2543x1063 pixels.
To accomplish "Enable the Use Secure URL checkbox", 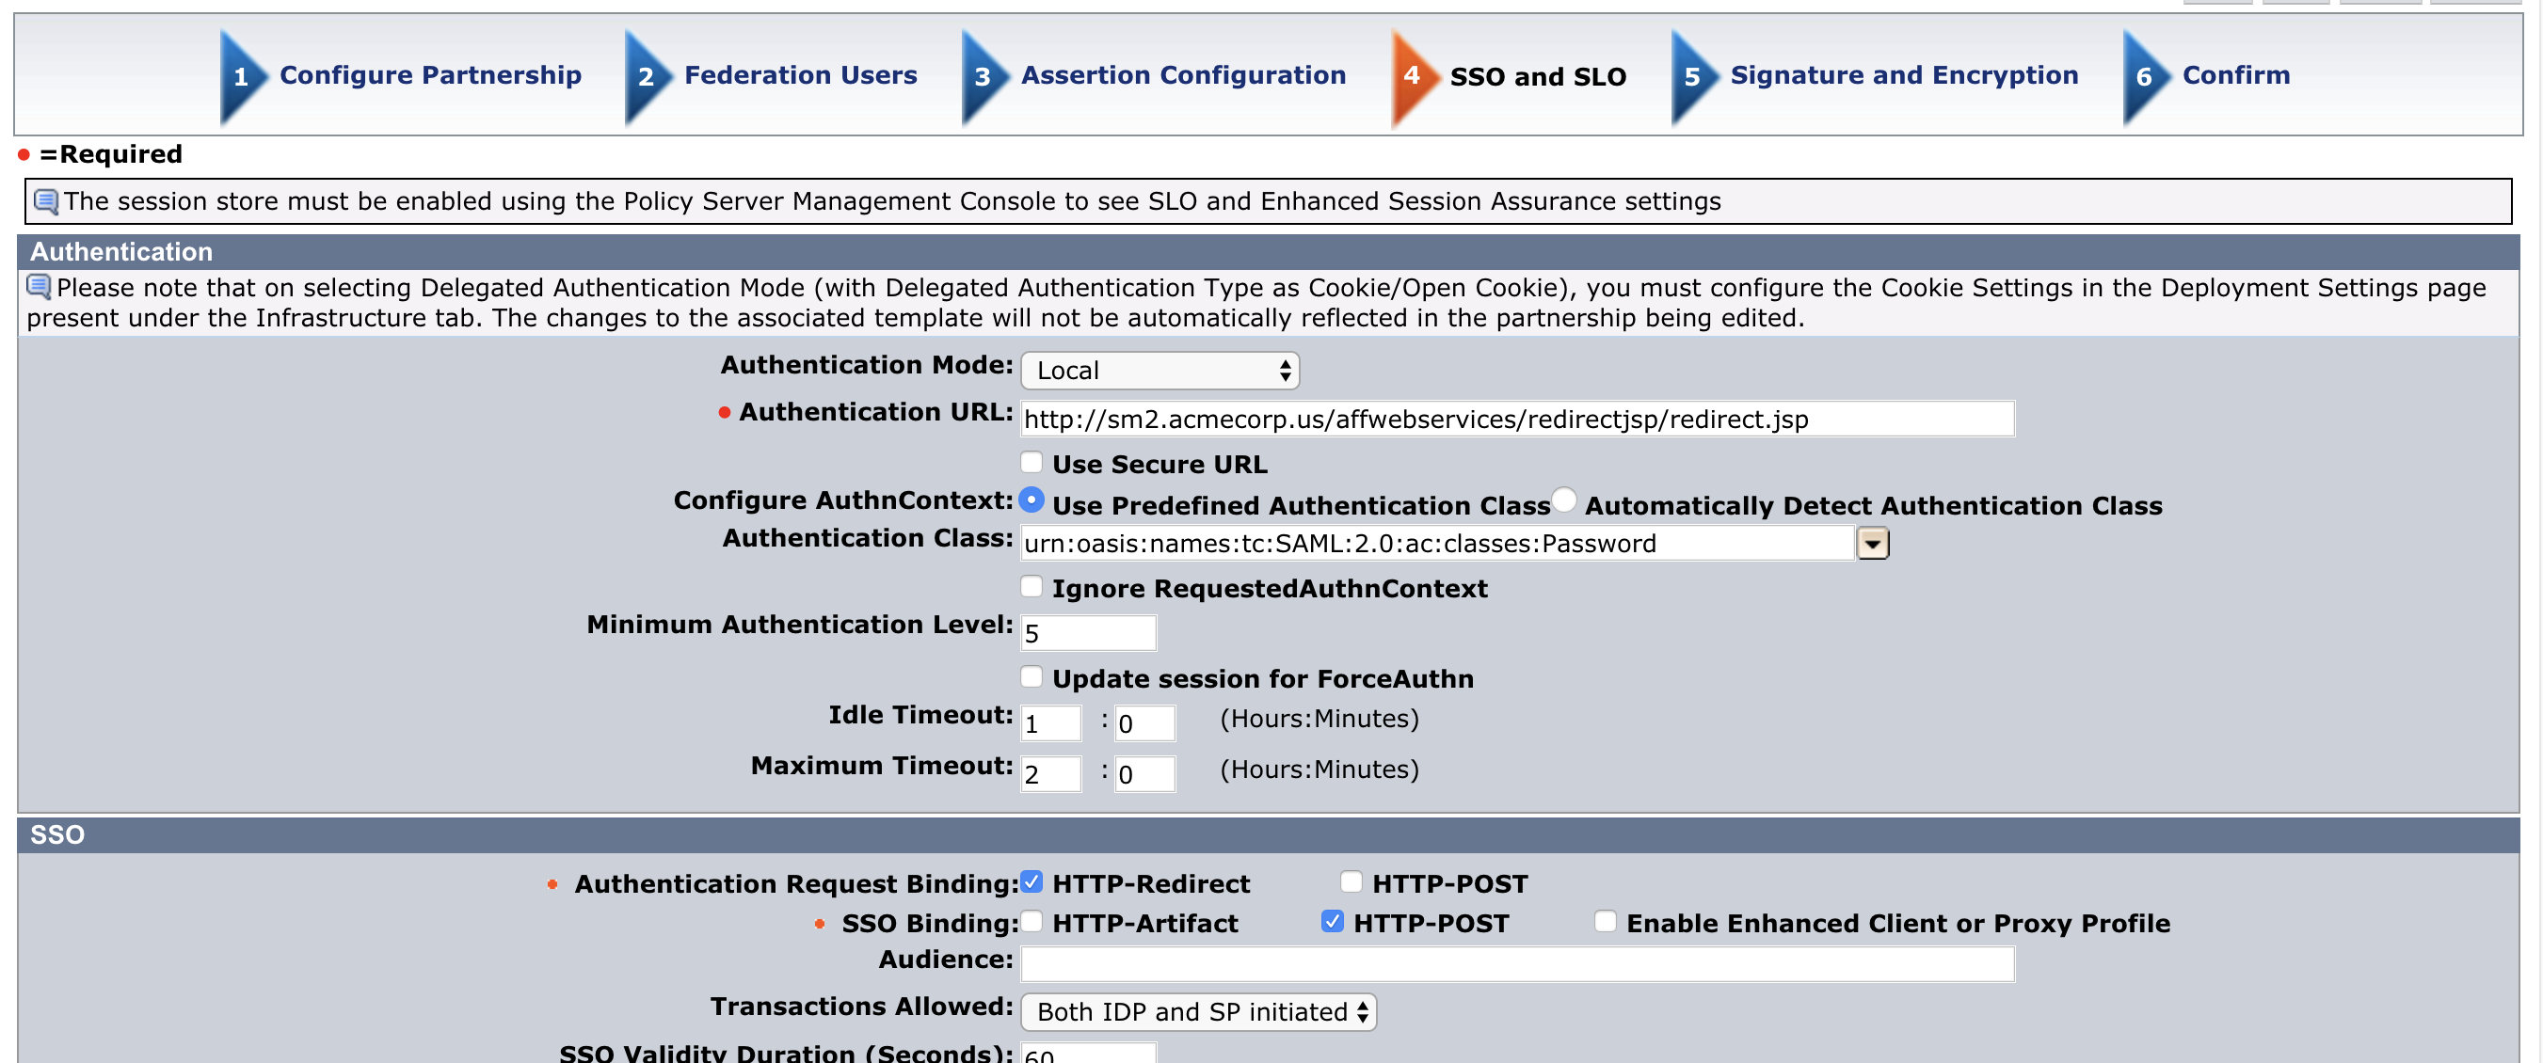I will click(x=1032, y=462).
